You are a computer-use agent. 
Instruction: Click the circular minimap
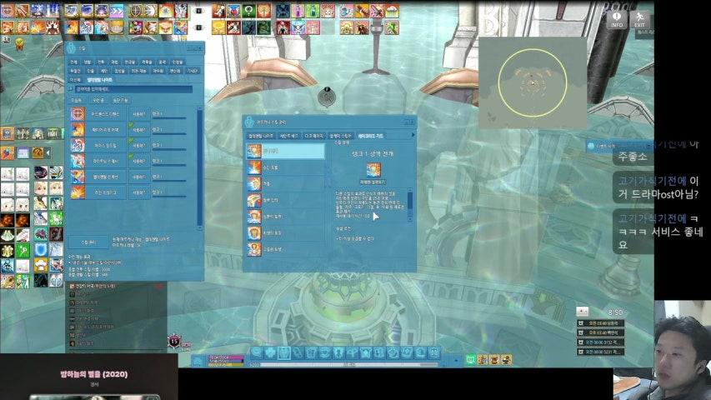click(532, 82)
